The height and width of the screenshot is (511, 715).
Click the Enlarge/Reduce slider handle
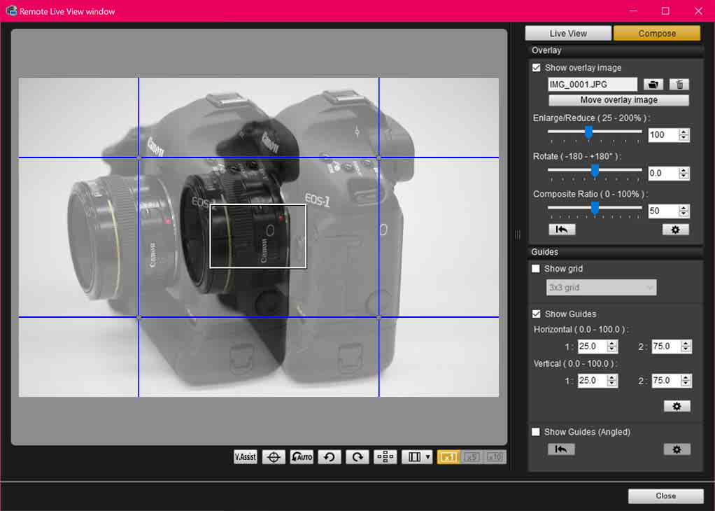588,132
